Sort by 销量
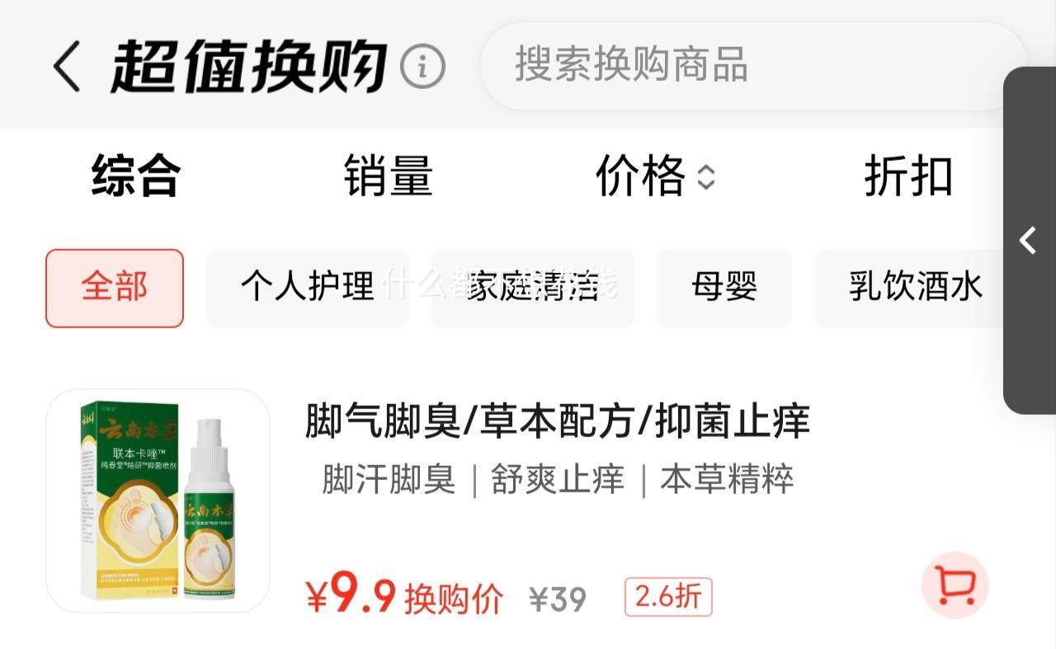The height and width of the screenshot is (649, 1056). point(388,176)
